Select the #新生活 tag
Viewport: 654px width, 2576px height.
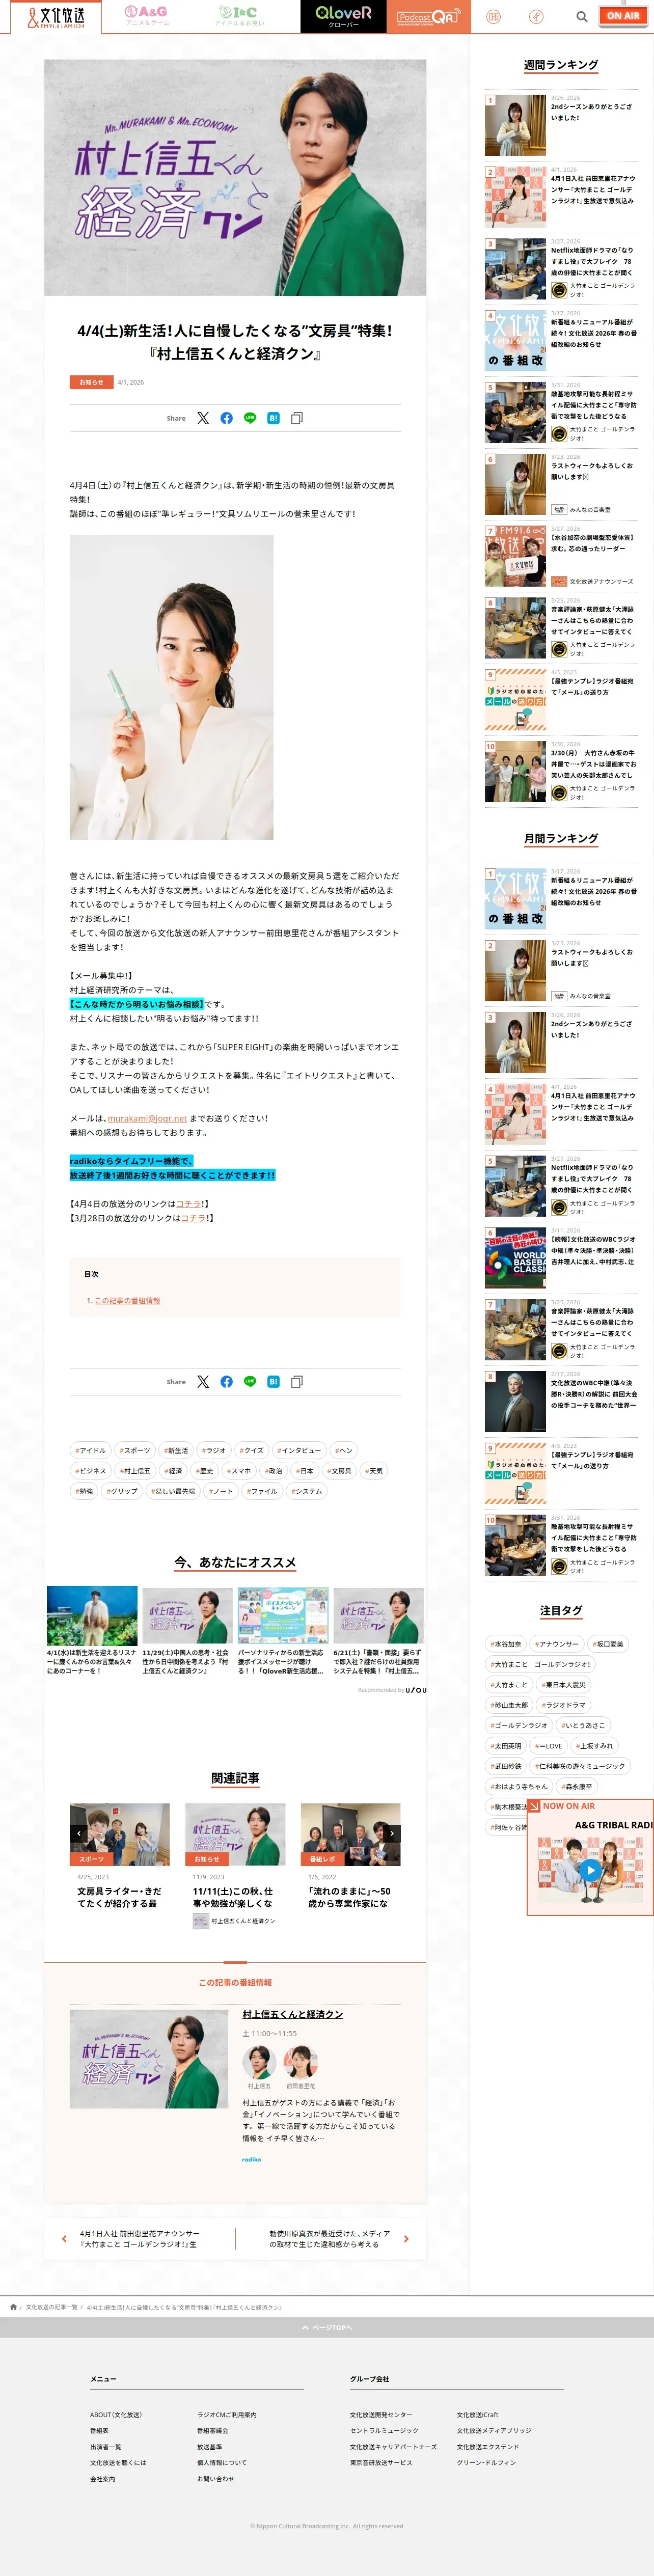click(176, 1450)
